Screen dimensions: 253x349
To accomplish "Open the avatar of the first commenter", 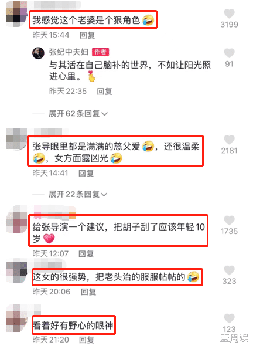I will point(16,14).
